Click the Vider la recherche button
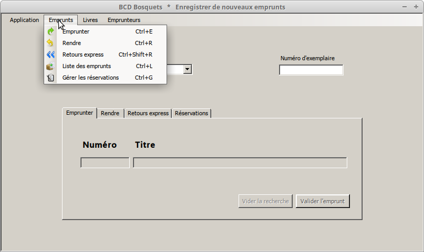This screenshot has width=424, height=252. pyautogui.click(x=265, y=201)
